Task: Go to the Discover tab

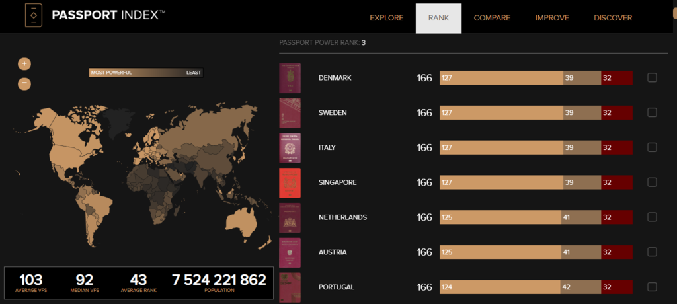Action: pos(613,18)
